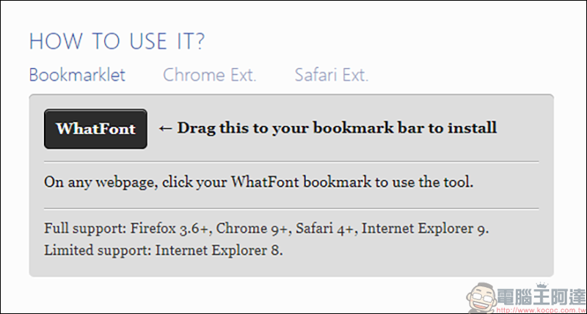Open the kocpc.com.tw watermark URL
Screen dimensions: 587x314
click(541, 310)
